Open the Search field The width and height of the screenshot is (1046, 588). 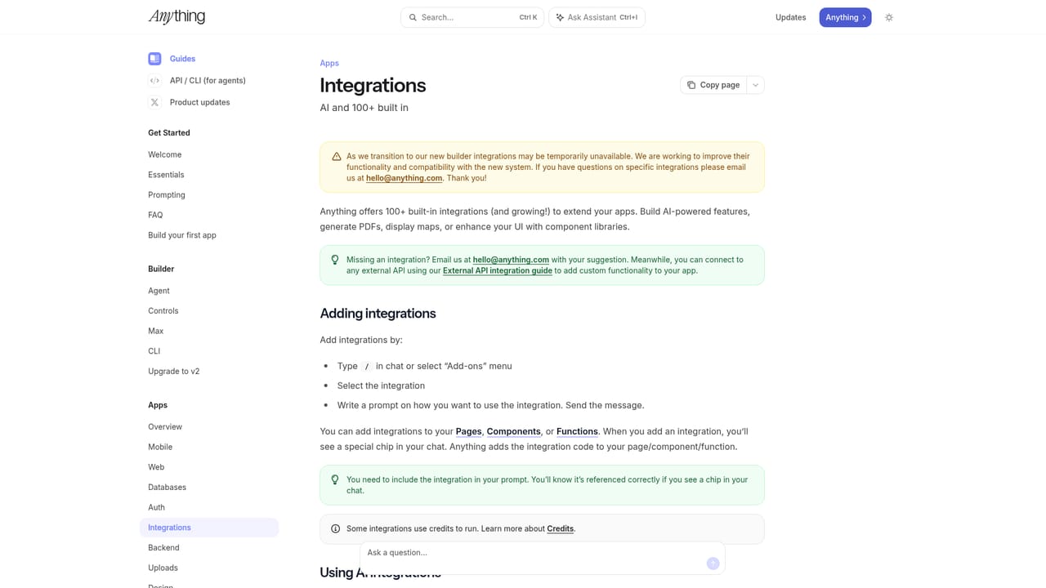[x=472, y=17]
